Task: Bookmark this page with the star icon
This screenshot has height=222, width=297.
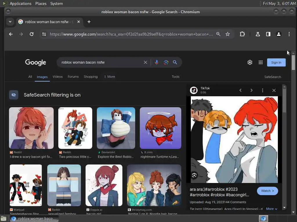Action: pos(228,34)
